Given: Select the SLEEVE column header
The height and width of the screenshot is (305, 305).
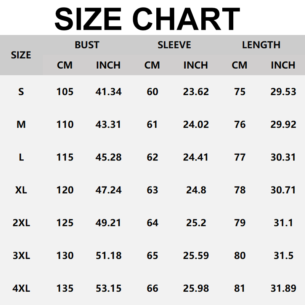Looking at the screenshot, I should pos(174,45).
